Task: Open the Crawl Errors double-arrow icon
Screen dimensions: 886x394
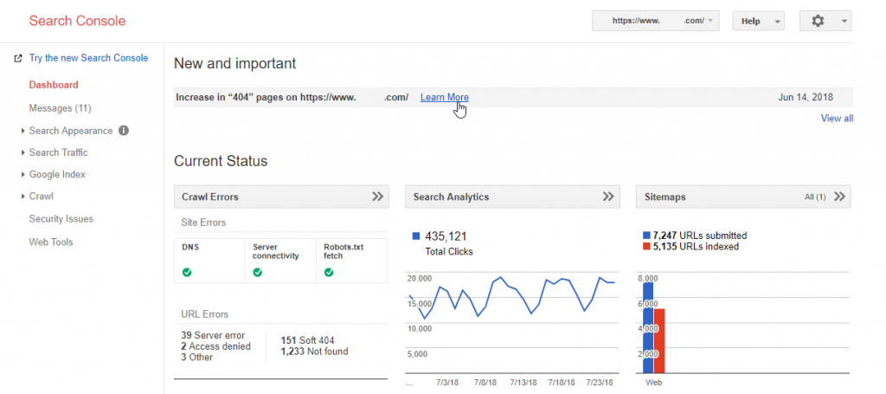Action: coord(377,197)
